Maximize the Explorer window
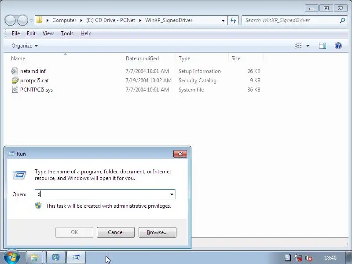The width and height of the screenshot is (352, 264). coord(326,8)
